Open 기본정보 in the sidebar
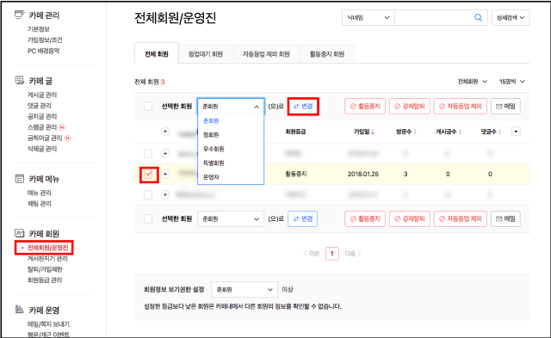The width and height of the screenshot is (551, 338). point(38,29)
